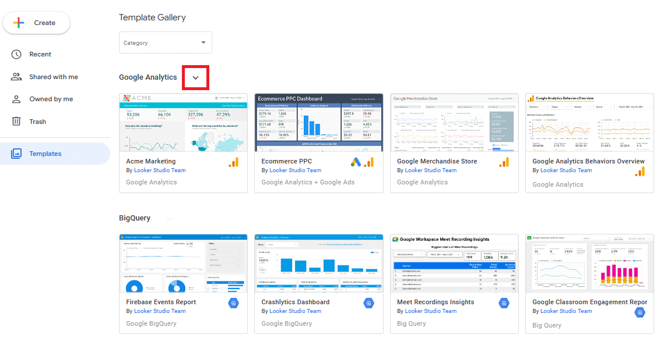Select the Templates sidebar item
This screenshot has width=660, height=356.
click(55, 154)
